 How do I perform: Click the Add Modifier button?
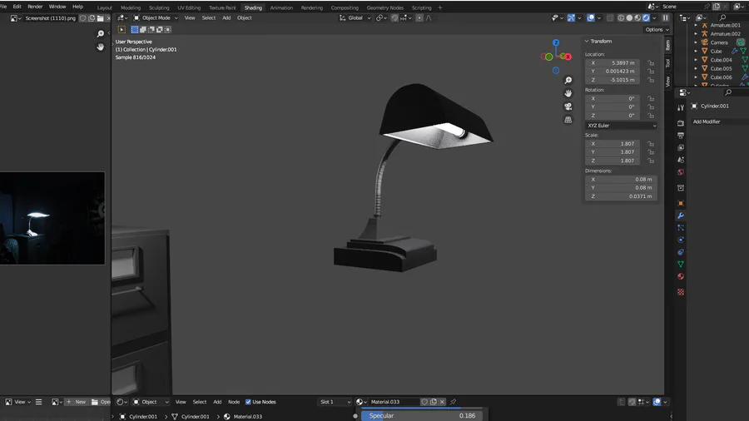point(707,121)
